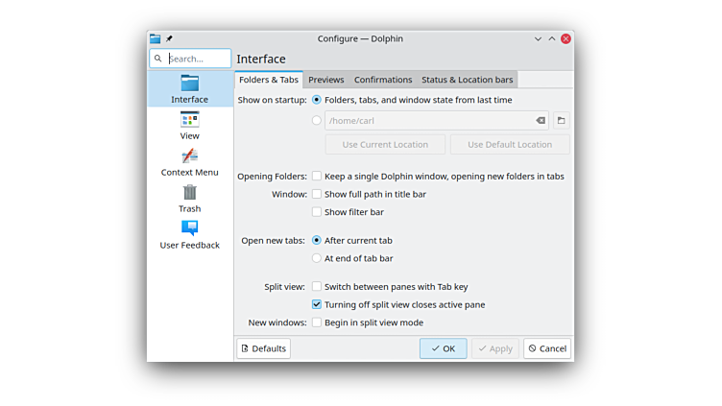Uncheck Turning off split view closes active pane

pos(317,304)
